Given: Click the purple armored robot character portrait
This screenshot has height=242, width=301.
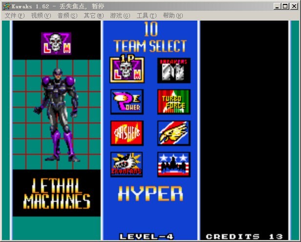Looking at the screenshot, I should 57,115.
